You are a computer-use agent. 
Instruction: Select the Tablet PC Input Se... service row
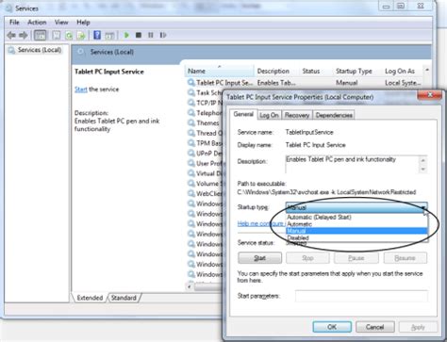click(x=305, y=83)
